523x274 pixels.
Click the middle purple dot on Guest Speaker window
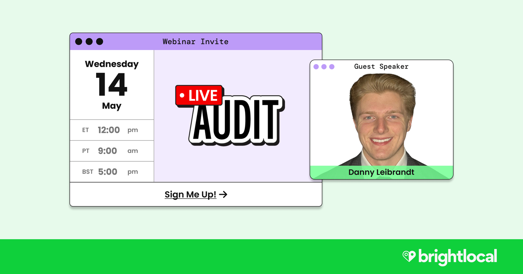[x=324, y=67]
